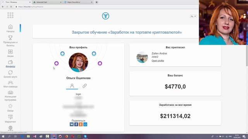Close the Tirus Финансы tab
Image resolution: width=248 pixels, height=139 pixels.
(x=30, y=2)
